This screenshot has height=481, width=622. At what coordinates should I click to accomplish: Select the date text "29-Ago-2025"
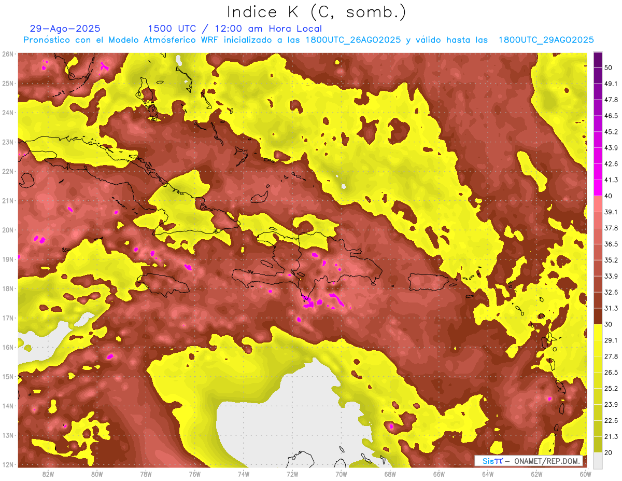coord(65,29)
